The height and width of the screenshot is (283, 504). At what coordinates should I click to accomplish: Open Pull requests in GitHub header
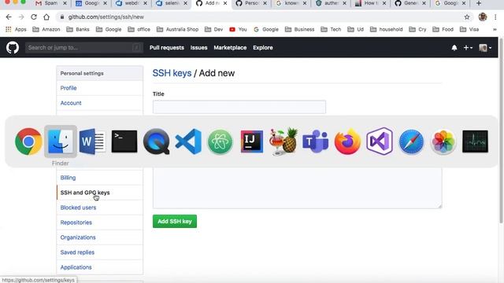tap(167, 47)
